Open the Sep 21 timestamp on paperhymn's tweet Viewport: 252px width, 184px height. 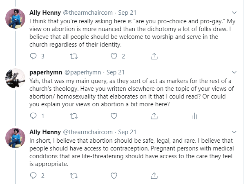click(x=116, y=72)
